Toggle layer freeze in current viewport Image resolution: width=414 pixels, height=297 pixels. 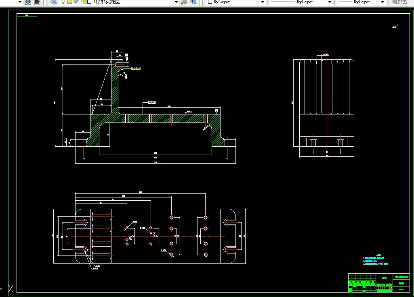(x=76, y=2)
